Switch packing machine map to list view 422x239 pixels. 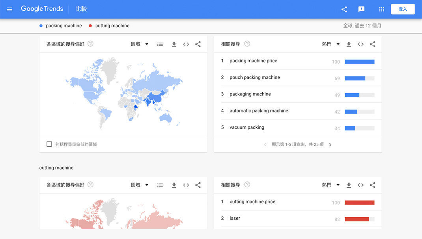[160, 44]
